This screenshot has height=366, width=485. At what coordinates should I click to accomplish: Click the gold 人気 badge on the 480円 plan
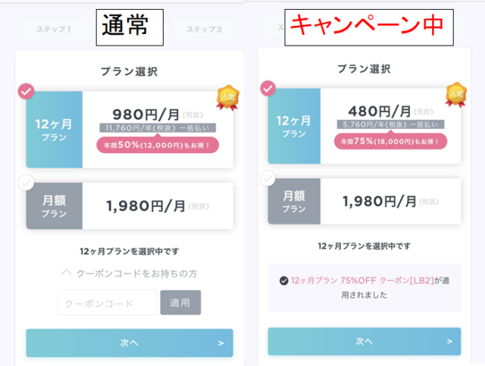click(456, 95)
